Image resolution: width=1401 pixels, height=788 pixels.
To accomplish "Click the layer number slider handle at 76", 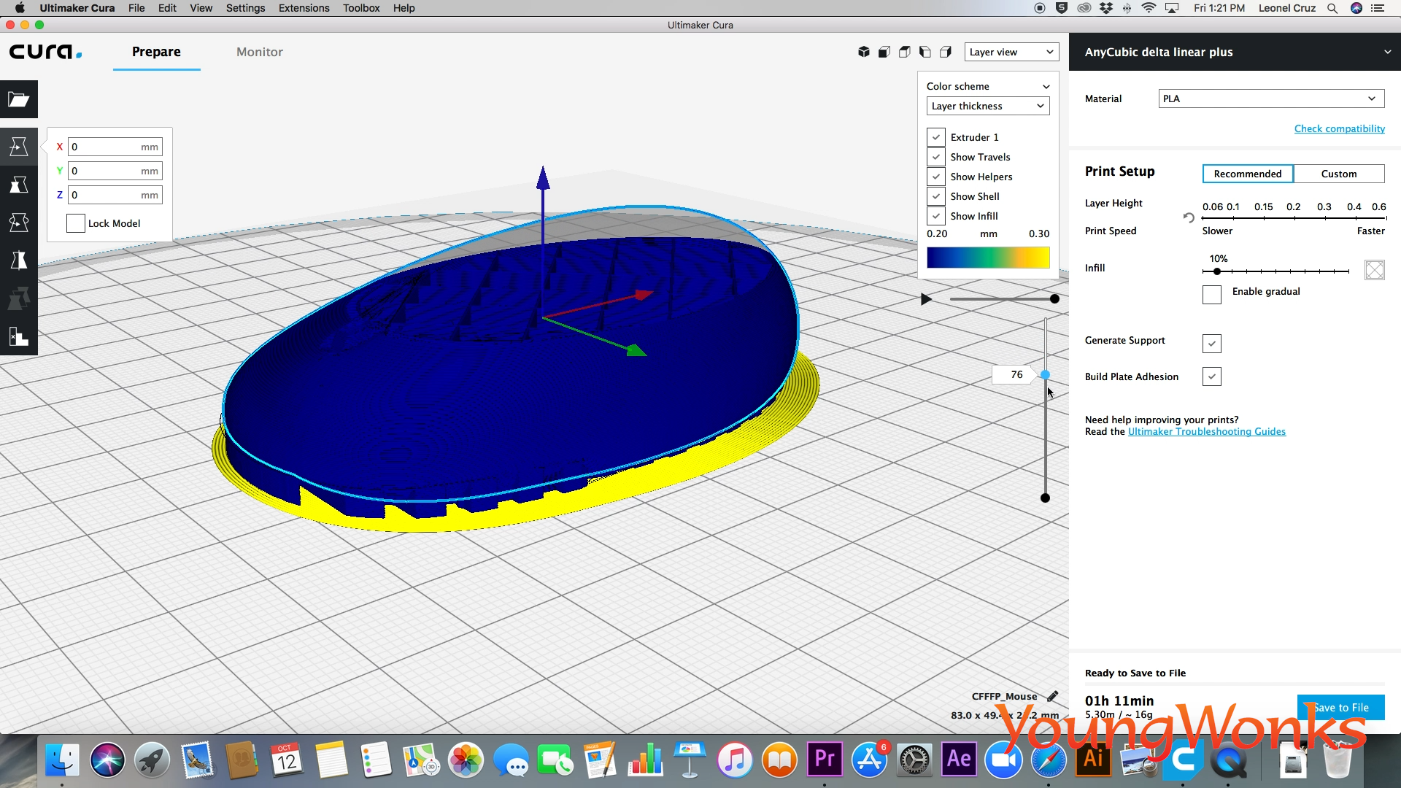I will (x=1045, y=374).
